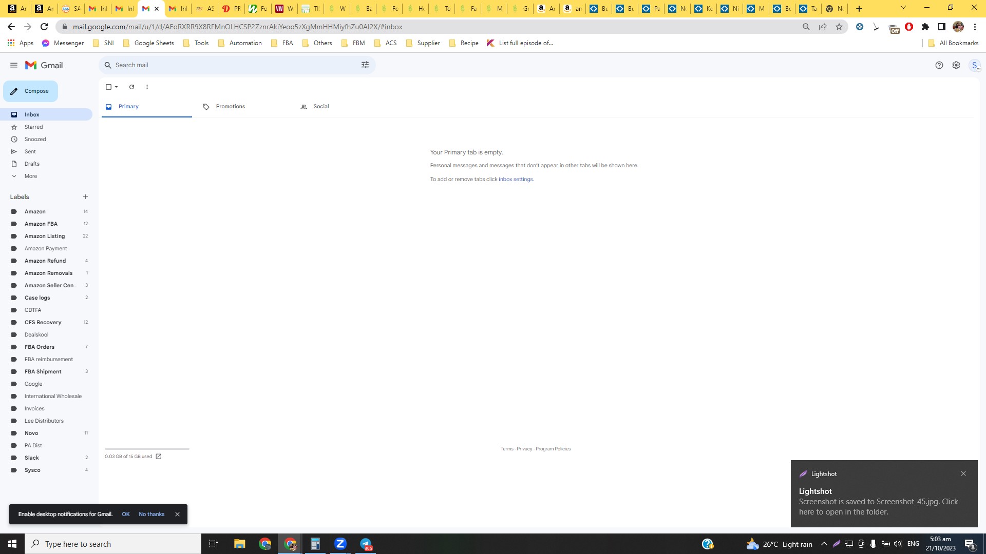The height and width of the screenshot is (554, 986).
Task: Click No thanks on notifications prompt
Action: pyautogui.click(x=151, y=515)
